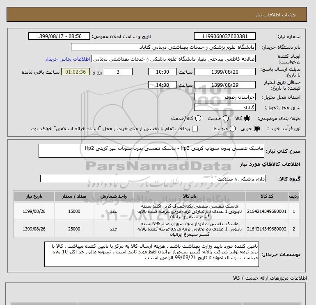Click the response deadline date 1399/08/20
The height and width of the screenshot is (305, 316).
[x=225, y=72]
